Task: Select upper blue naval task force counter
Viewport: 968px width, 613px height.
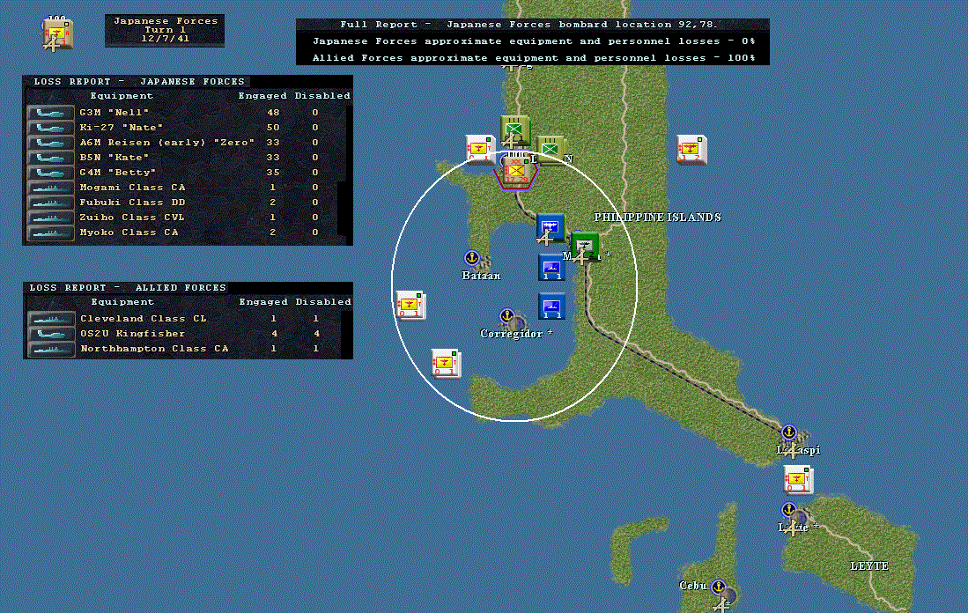Action: [551, 267]
